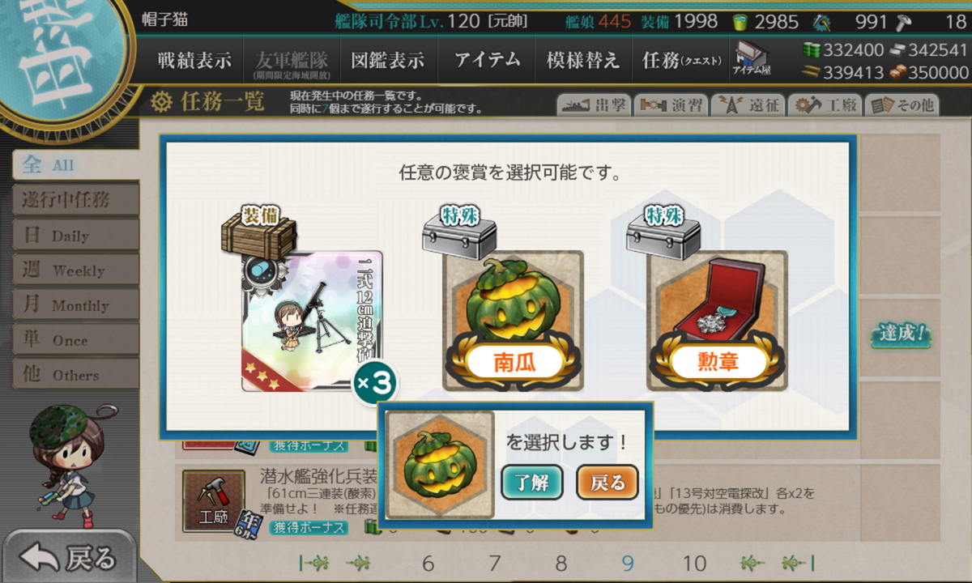Jump to last page arrow icon

click(x=798, y=564)
